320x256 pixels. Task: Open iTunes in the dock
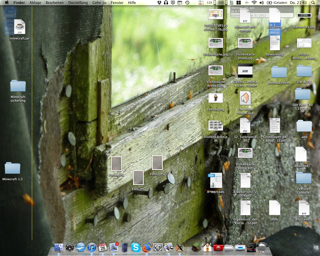point(92,247)
